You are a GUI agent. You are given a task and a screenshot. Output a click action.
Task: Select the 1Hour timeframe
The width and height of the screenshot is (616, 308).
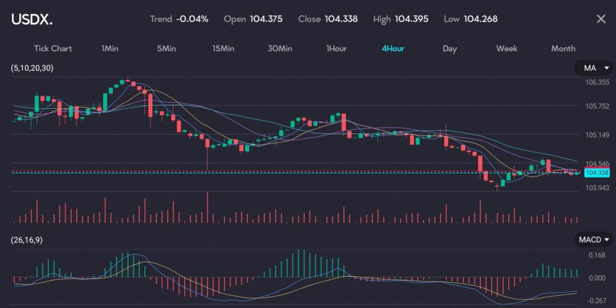336,49
